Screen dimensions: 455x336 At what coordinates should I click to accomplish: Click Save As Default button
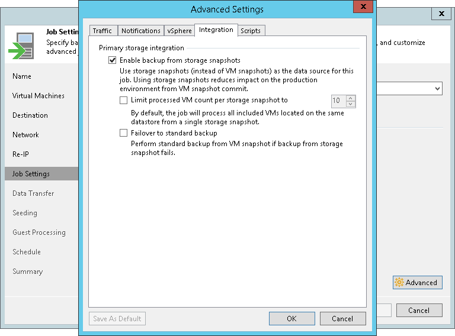point(117,319)
